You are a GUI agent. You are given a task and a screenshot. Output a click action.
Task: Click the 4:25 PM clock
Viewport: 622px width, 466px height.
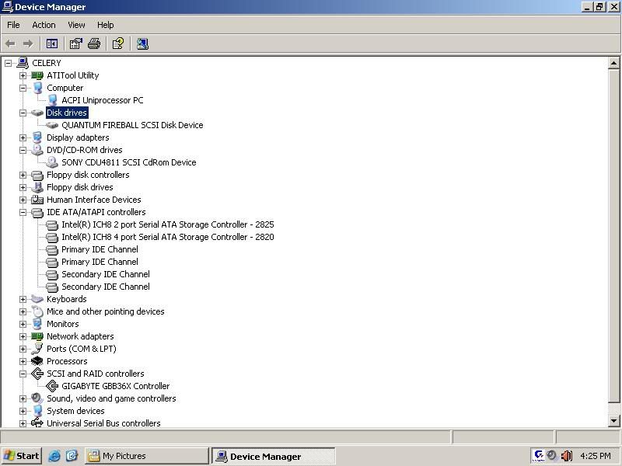coord(595,456)
